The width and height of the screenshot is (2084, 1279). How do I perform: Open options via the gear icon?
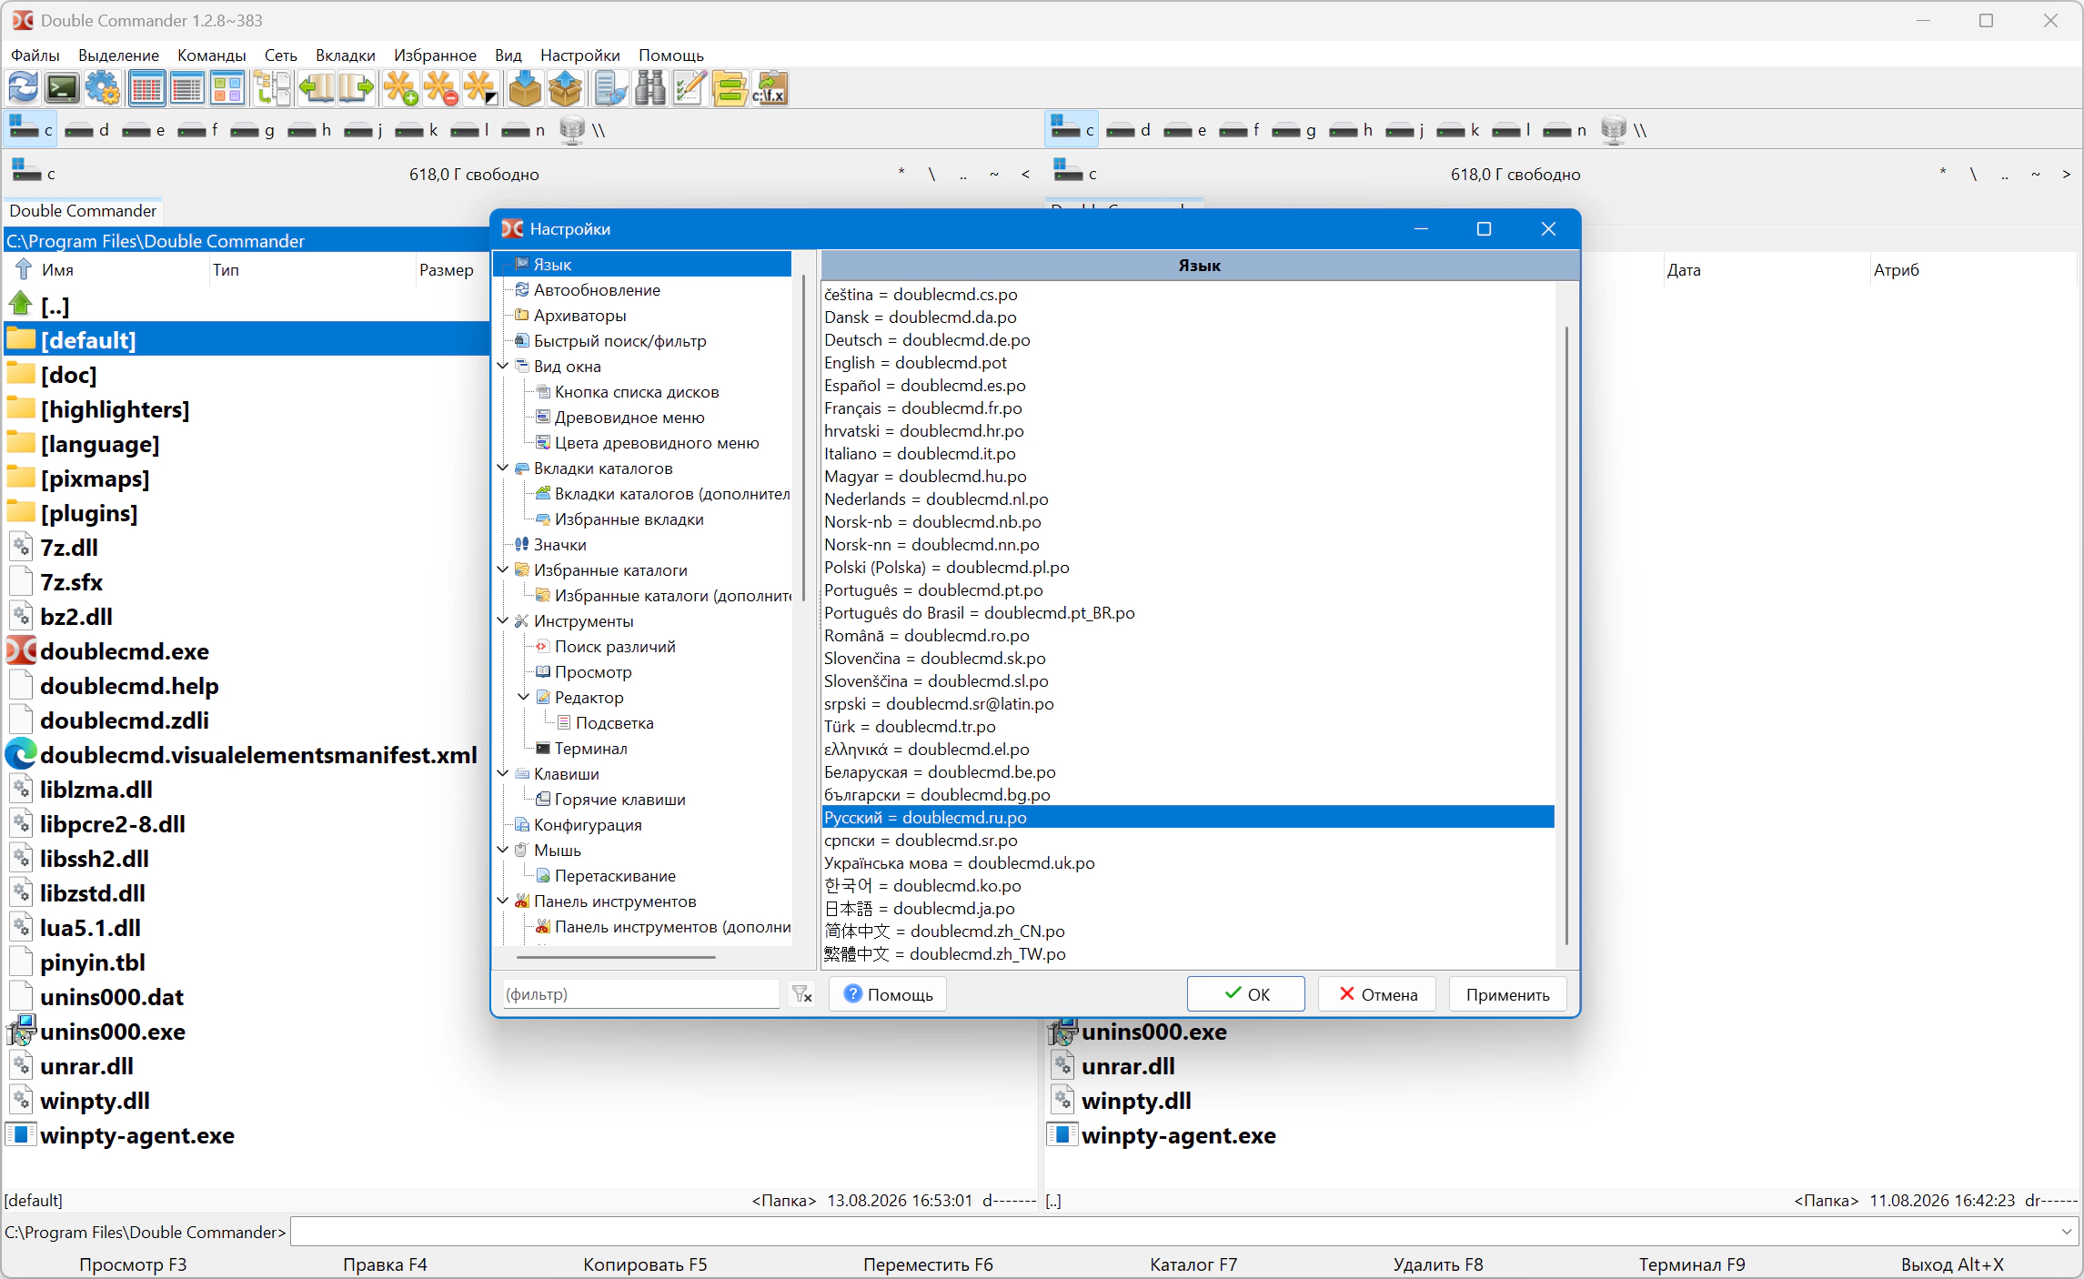pos(103,88)
